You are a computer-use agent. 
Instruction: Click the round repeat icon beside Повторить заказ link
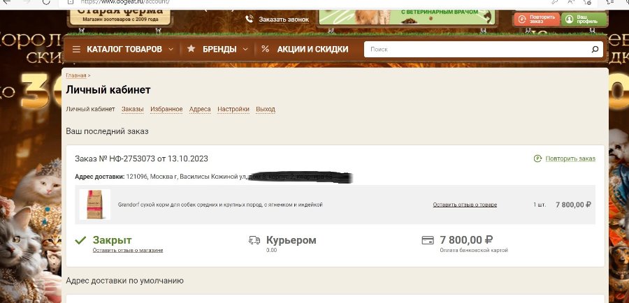537,158
